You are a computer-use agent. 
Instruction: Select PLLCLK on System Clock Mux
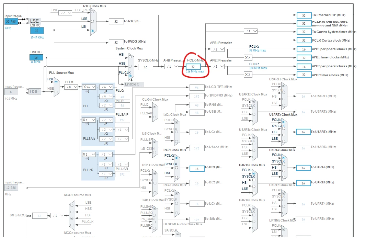[130, 76]
